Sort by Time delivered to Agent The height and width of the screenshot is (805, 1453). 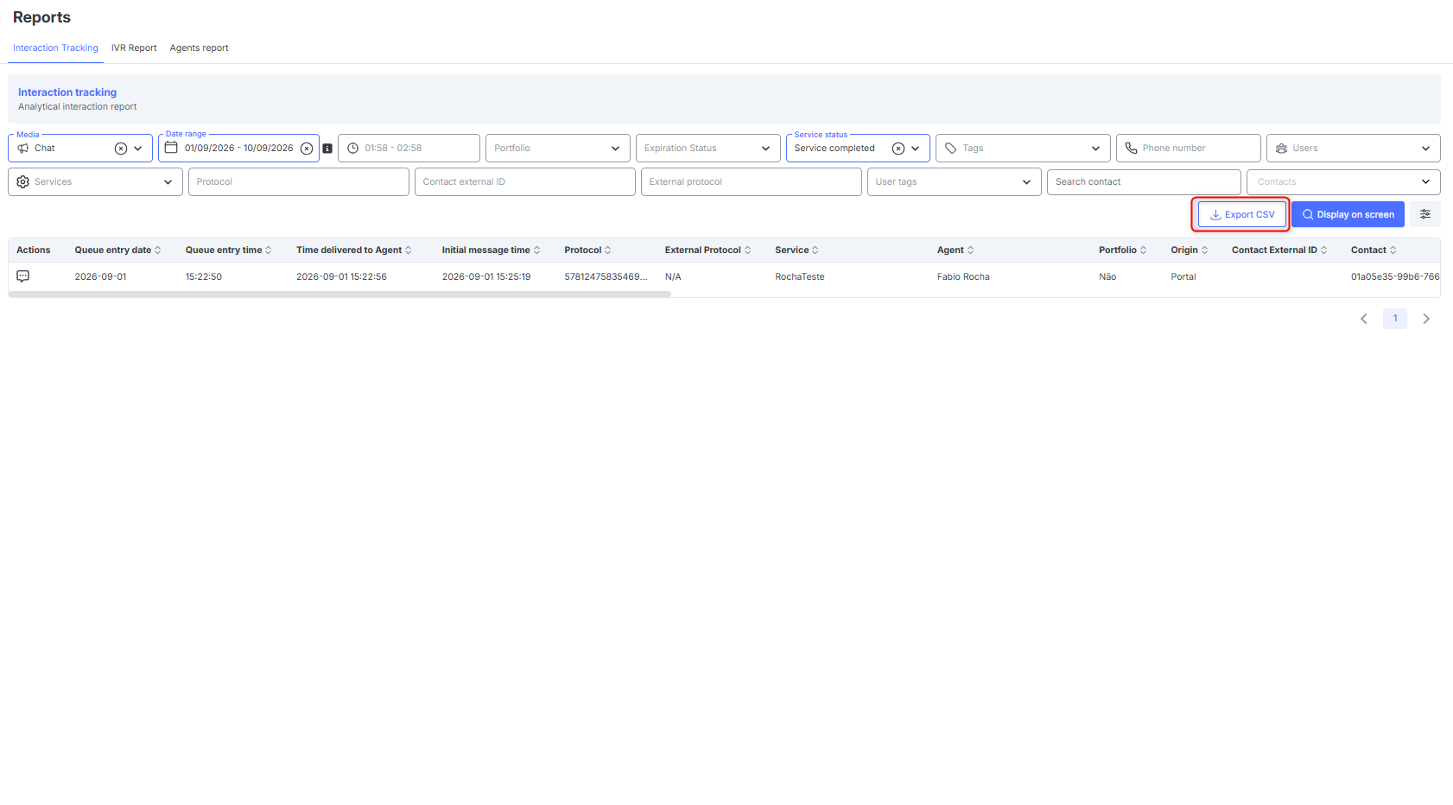click(408, 250)
